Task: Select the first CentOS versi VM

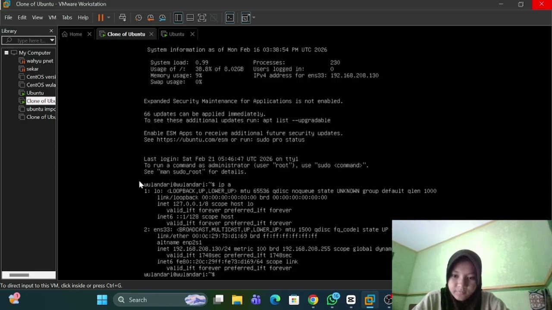Action: point(41,77)
